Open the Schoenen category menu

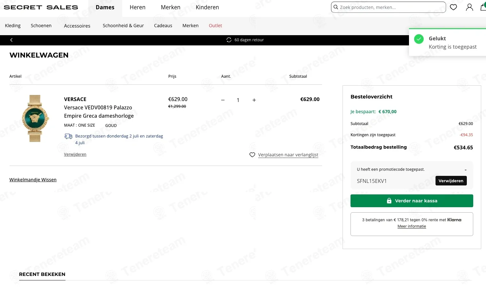41,26
